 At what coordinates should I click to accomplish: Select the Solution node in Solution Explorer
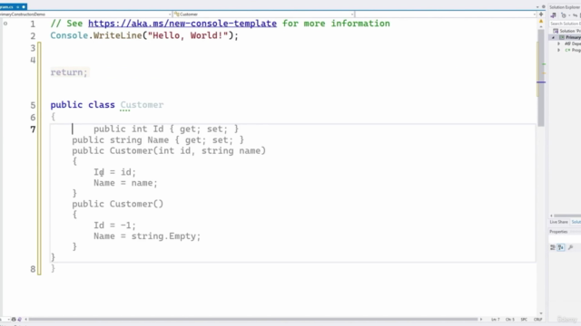coord(566,31)
